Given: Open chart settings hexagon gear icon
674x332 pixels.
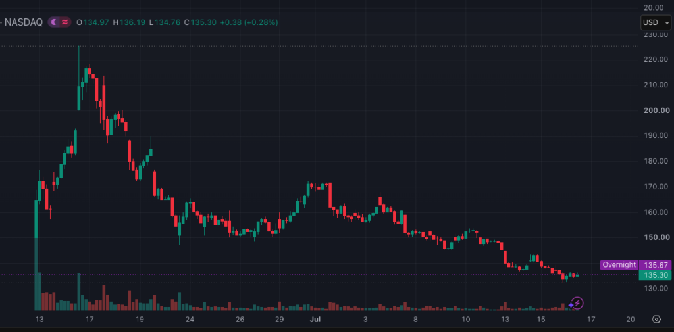Looking at the screenshot, I should (x=656, y=319).
